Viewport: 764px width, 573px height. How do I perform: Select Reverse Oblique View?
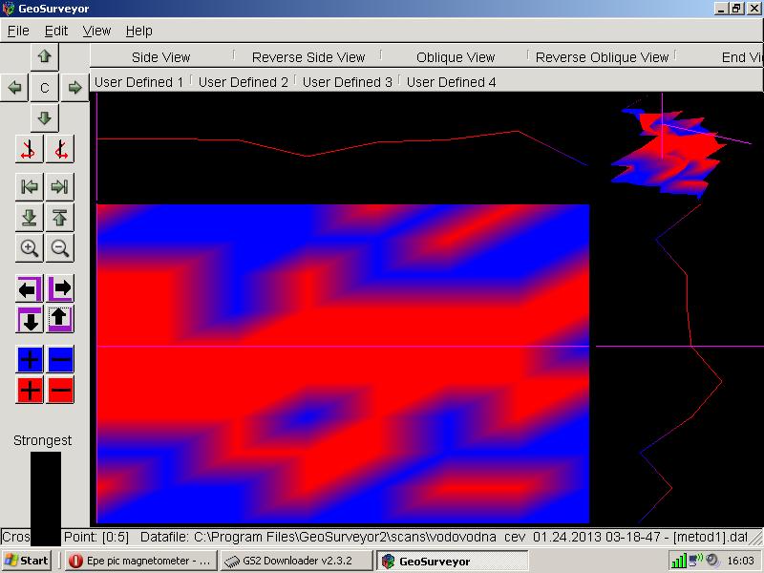point(602,57)
